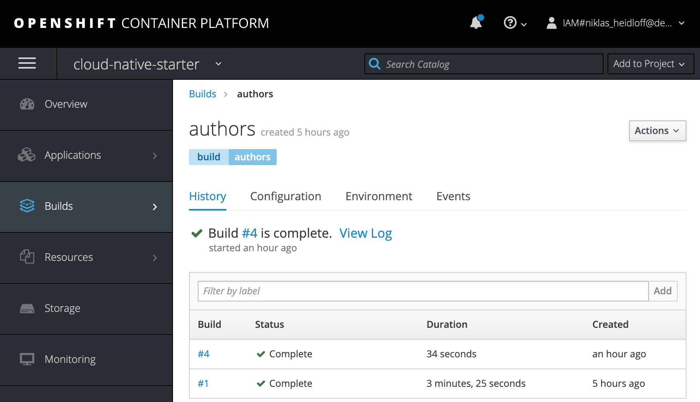700x402 pixels.
Task: Click the Add filter button
Action: (x=663, y=291)
